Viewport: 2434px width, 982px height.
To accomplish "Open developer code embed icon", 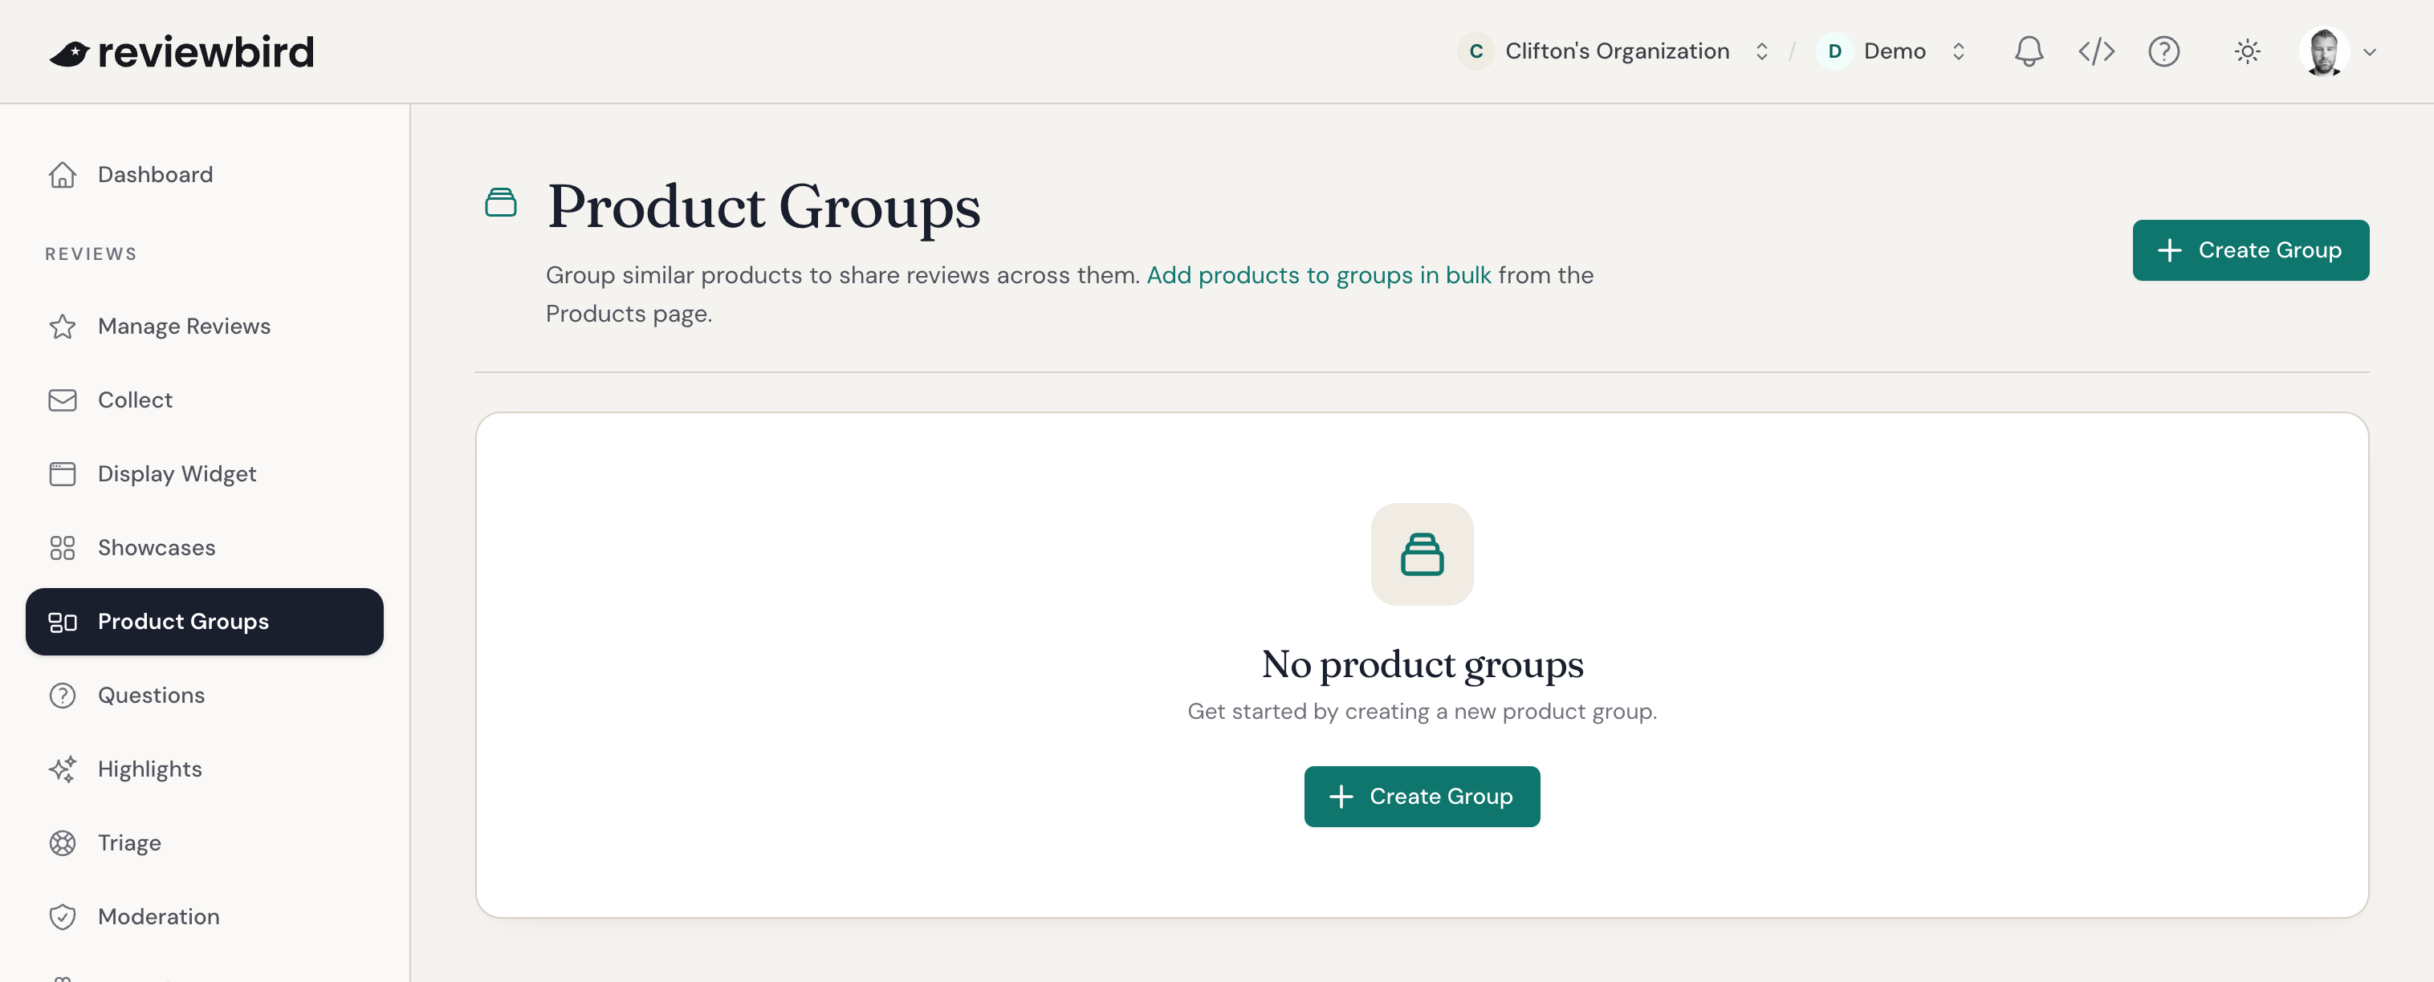I will [x=2096, y=51].
